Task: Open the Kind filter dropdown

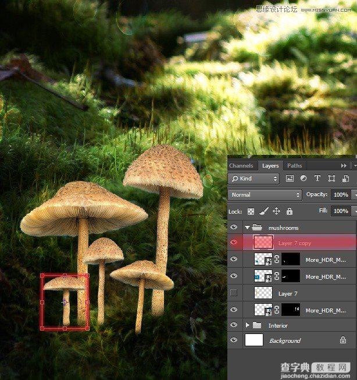Action: [x=254, y=179]
